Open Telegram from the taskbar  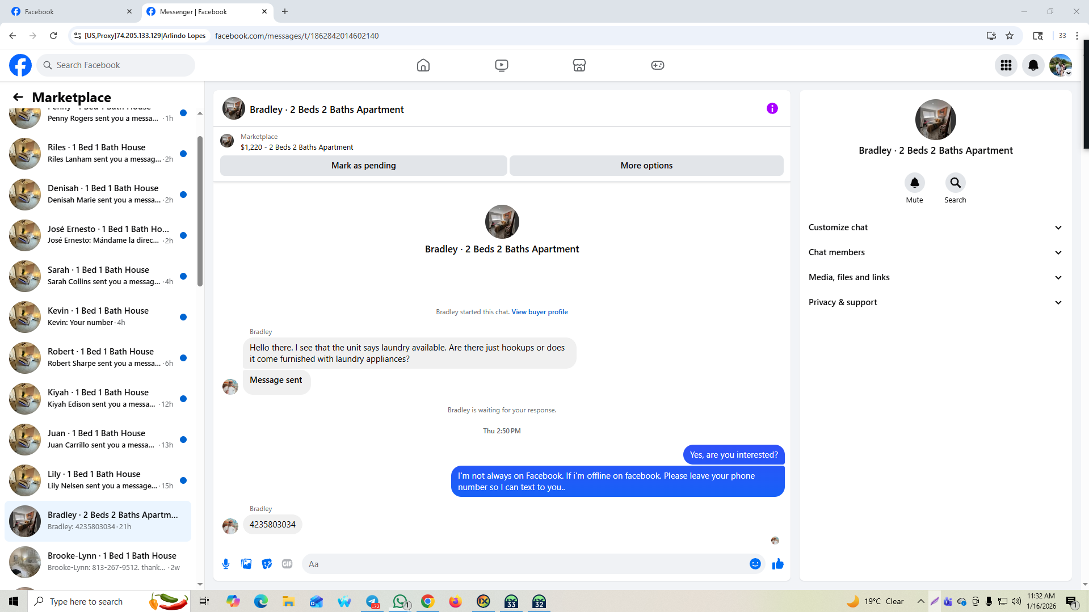point(372,601)
